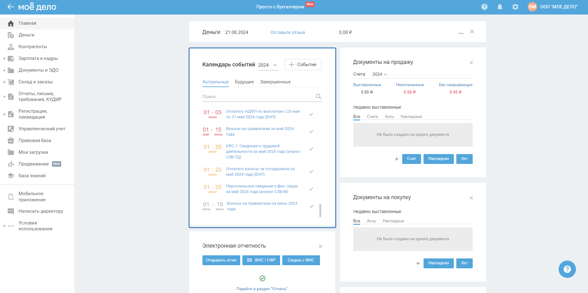588x293 pixels.
Task: Mark Взносы на травматизм за май done
Action: click(x=311, y=132)
